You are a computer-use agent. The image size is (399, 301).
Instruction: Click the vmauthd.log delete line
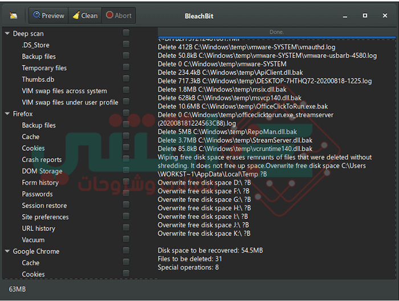pyautogui.click(x=246, y=47)
